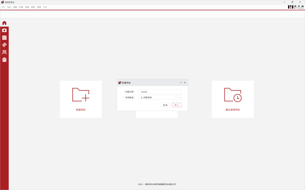This screenshot has width=305, height=190.
Task: Open the 检测 menu
Action: coord(21,7)
